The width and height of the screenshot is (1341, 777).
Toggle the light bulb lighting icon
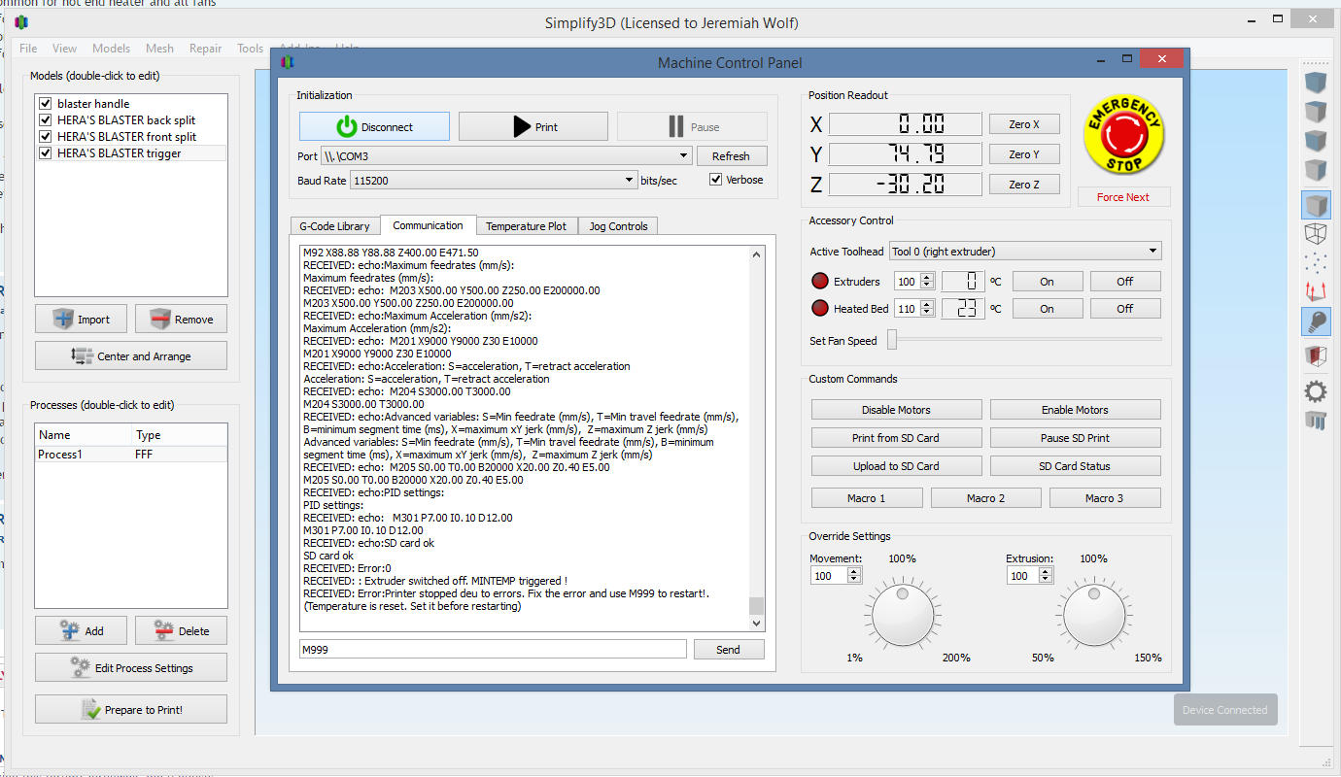1316,321
